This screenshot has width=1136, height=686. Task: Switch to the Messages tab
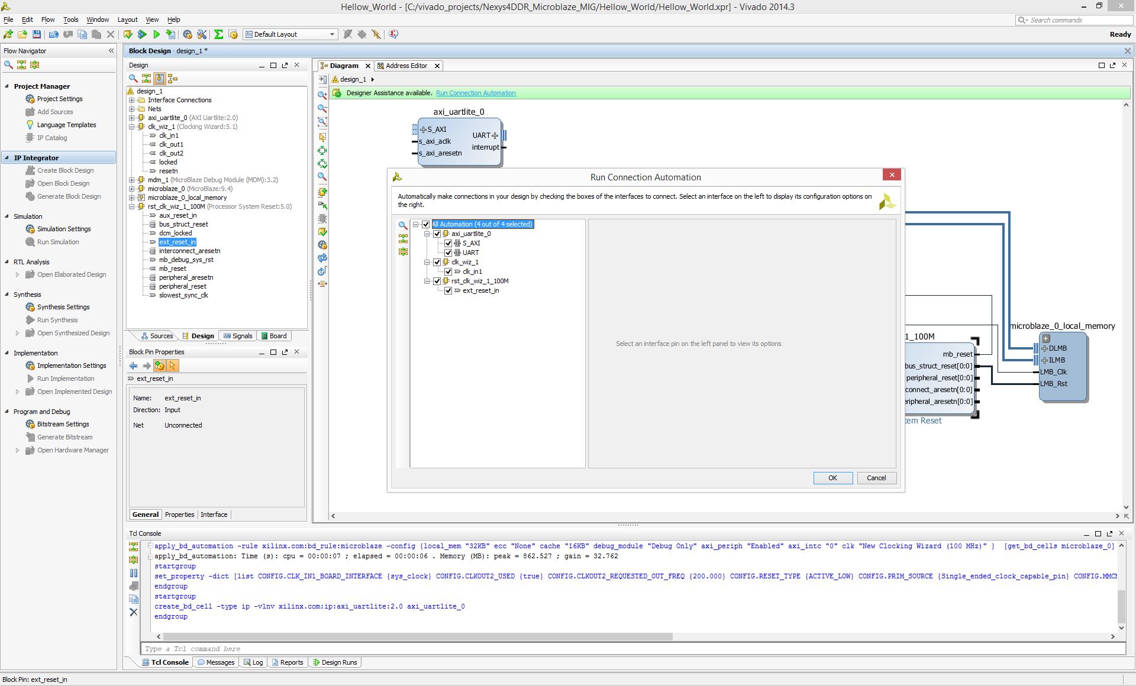tap(216, 662)
